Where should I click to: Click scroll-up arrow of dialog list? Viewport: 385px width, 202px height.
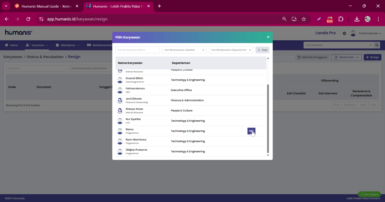268,58
